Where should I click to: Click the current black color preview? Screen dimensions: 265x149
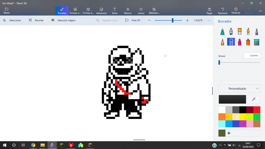(x=232, y=99)
